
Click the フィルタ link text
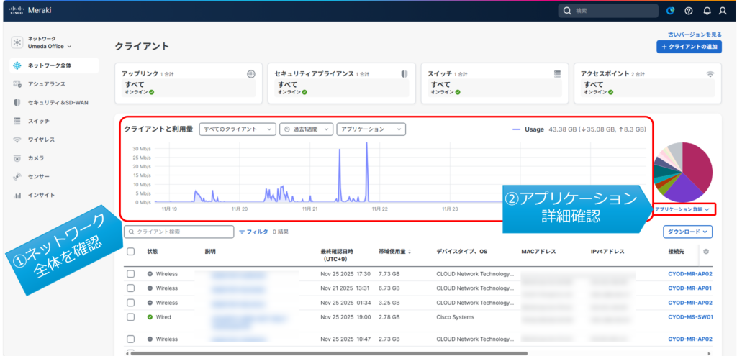(258, 232)
